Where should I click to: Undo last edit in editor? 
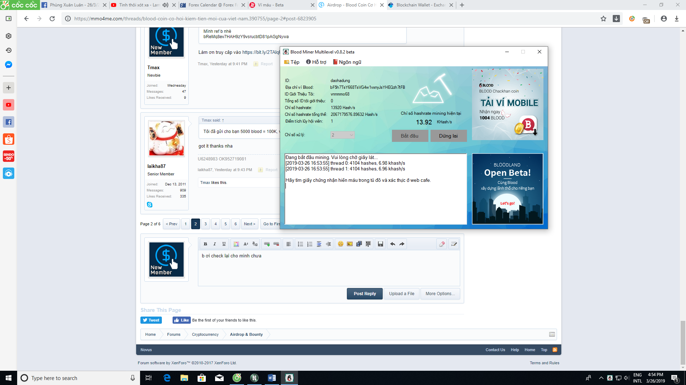coord(393,244)
